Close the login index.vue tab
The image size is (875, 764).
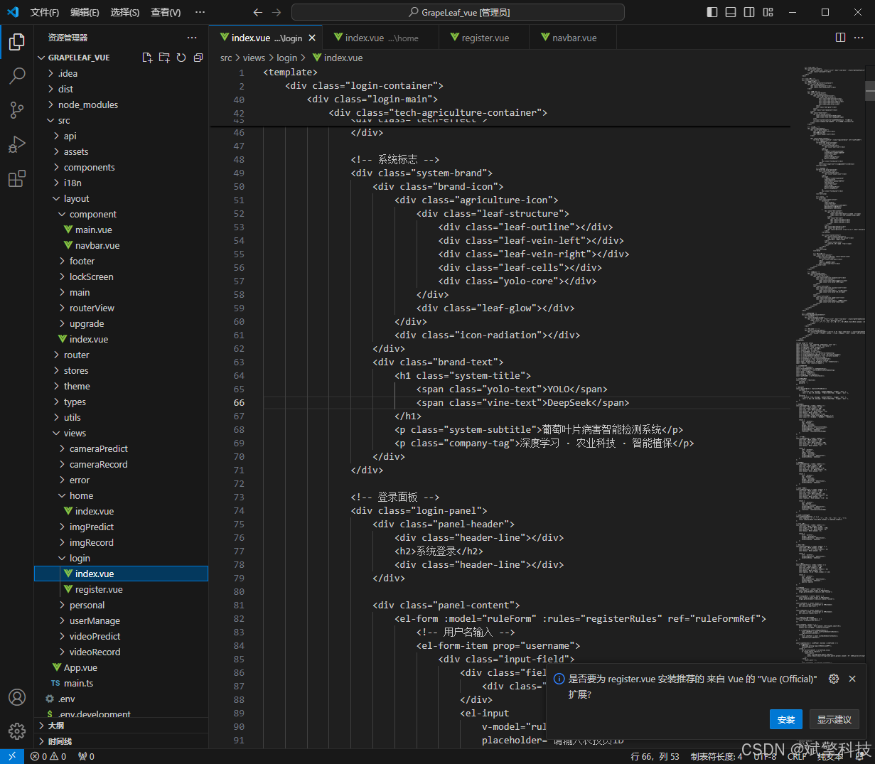tap(312, 38)
